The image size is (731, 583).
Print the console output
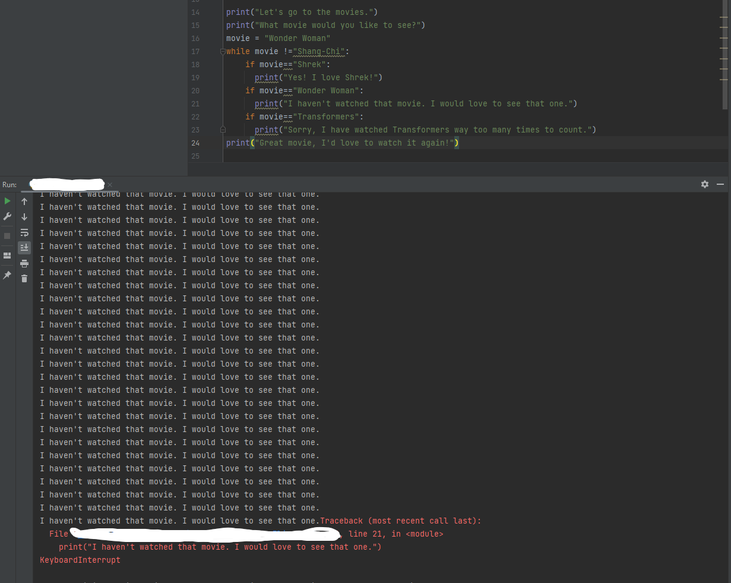point(24,264)
